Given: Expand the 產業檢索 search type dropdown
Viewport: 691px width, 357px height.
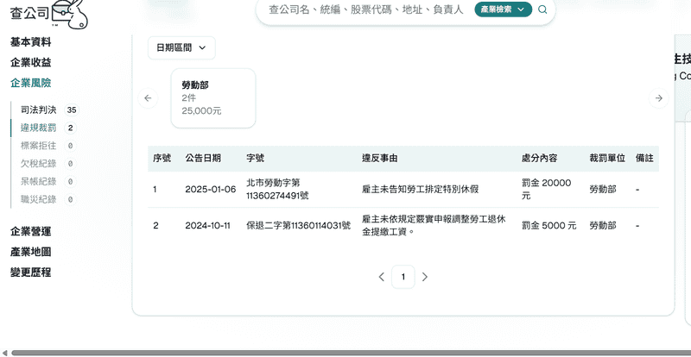Looking at the screenshot, I should point(503,10).
